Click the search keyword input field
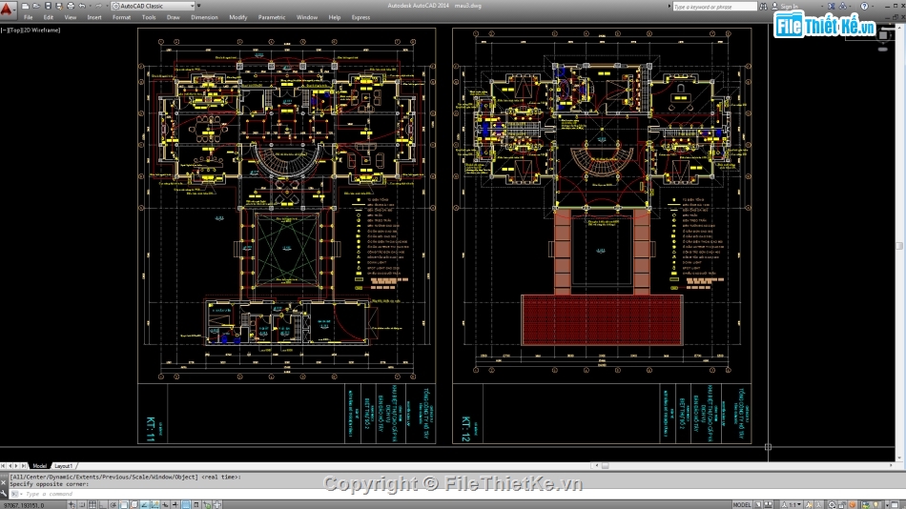 pyautogui.click(x=714, y=7)
